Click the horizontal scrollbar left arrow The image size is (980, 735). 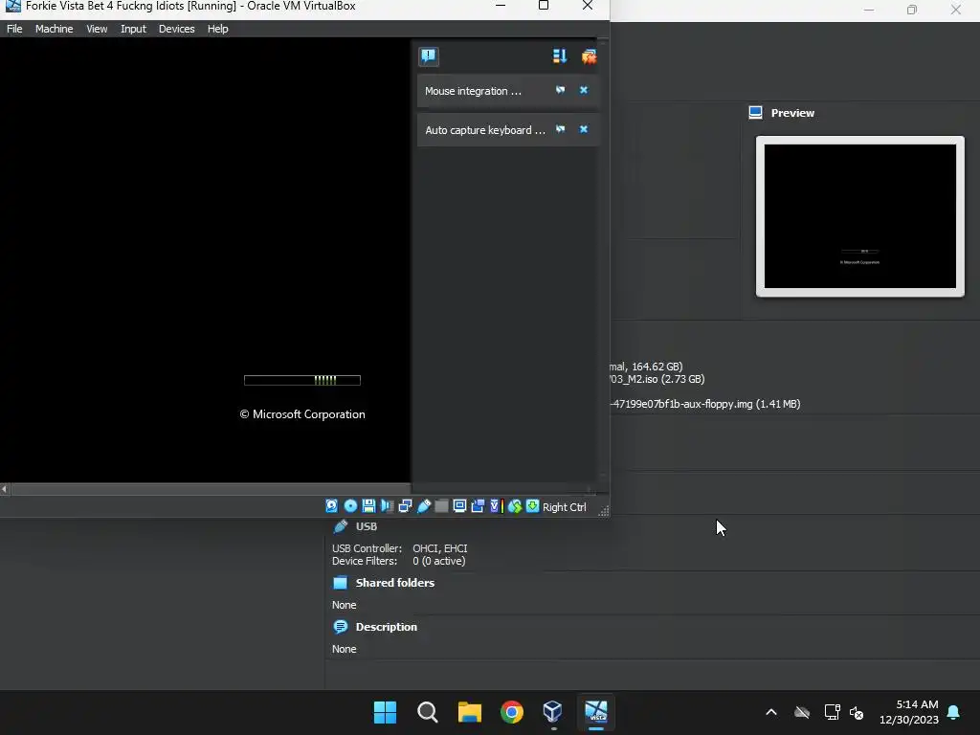tap(5, 489)
